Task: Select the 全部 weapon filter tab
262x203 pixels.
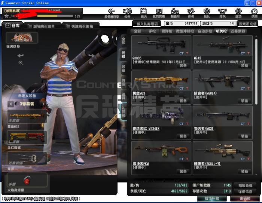Action: coord(137,31)
